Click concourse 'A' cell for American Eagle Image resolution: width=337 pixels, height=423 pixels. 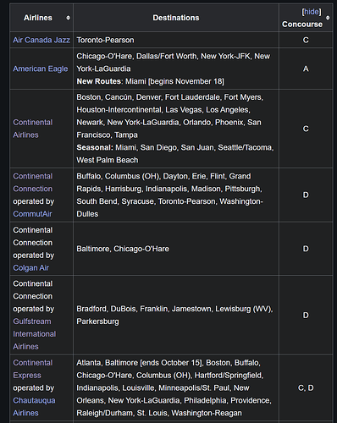(x=306, y=69)
